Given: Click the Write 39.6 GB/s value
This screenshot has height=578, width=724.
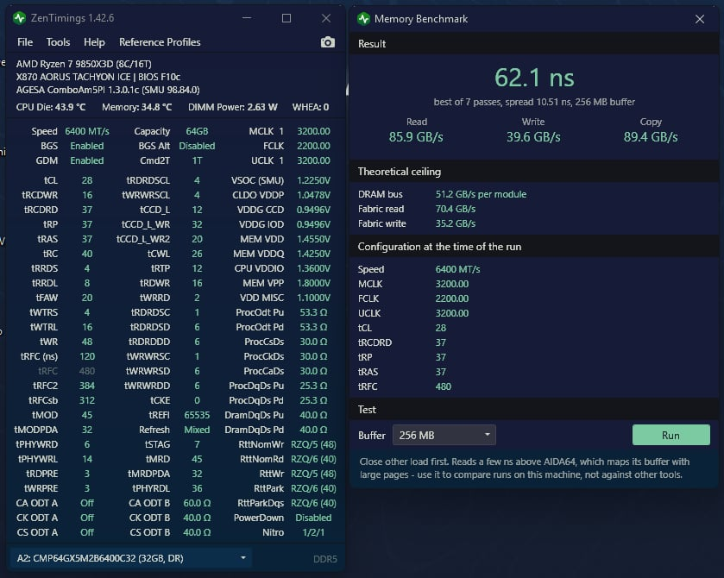Looking at the screenshot, I should [533, 137].
